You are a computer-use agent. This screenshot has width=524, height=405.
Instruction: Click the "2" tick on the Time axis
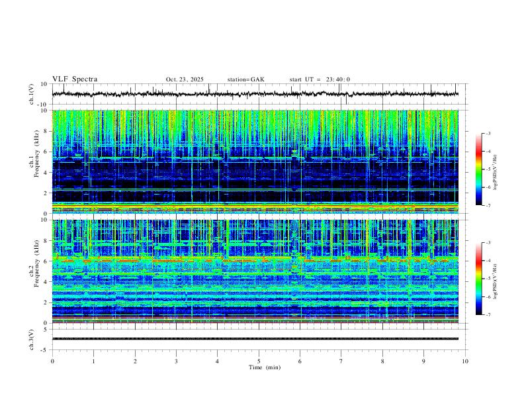(x=135, y=361)
